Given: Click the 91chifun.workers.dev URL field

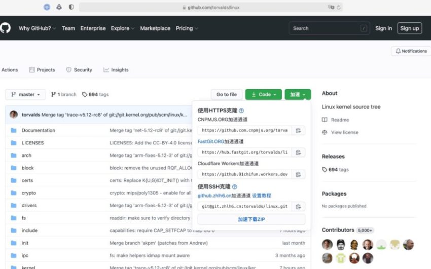Looking at the screenshot, I should (x=244, y=174).
